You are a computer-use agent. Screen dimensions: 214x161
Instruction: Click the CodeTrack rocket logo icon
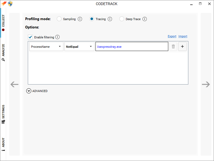point(4,3)
